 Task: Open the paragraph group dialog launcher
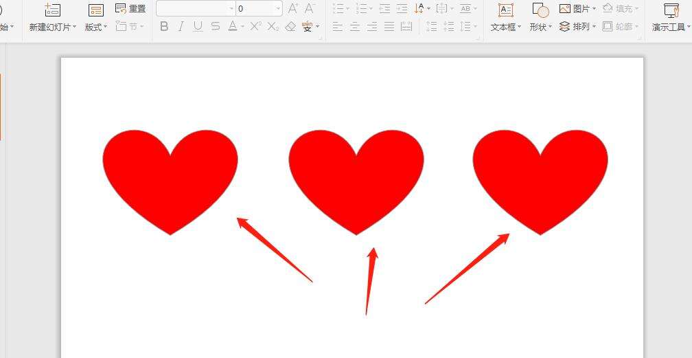coord(478,38)
